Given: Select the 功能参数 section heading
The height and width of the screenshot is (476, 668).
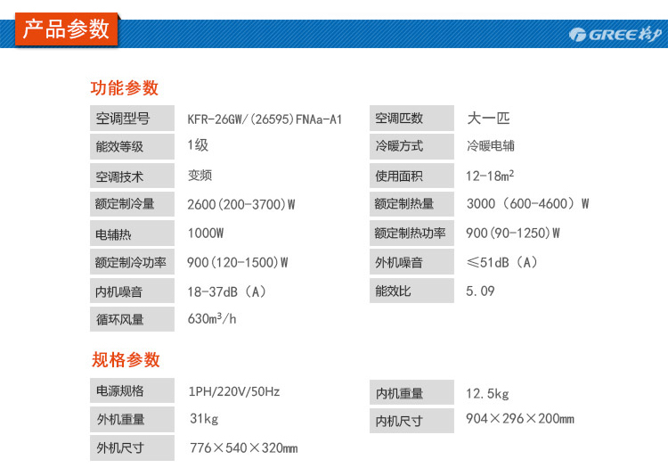Looking at the screenshot, I should click(x=125, y=88).
